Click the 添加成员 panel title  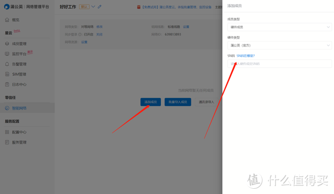click(234, 6)
